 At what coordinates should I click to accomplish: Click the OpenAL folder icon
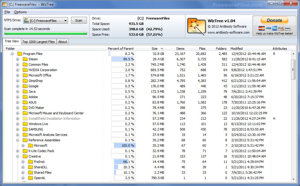(31, 178)
